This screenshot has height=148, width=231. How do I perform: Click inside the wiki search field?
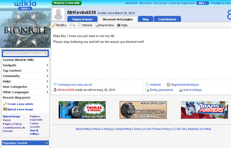click(23, 53)
